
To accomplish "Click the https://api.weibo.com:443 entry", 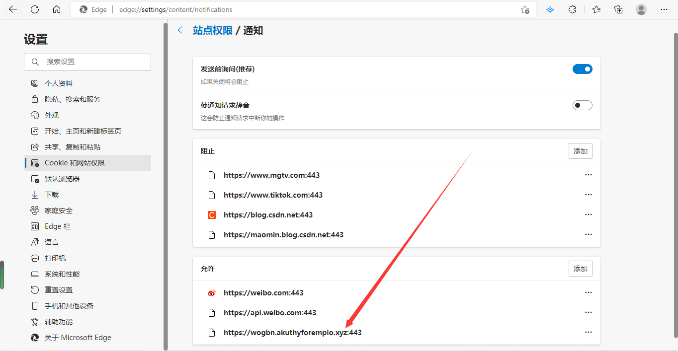I will pos(270,313).
